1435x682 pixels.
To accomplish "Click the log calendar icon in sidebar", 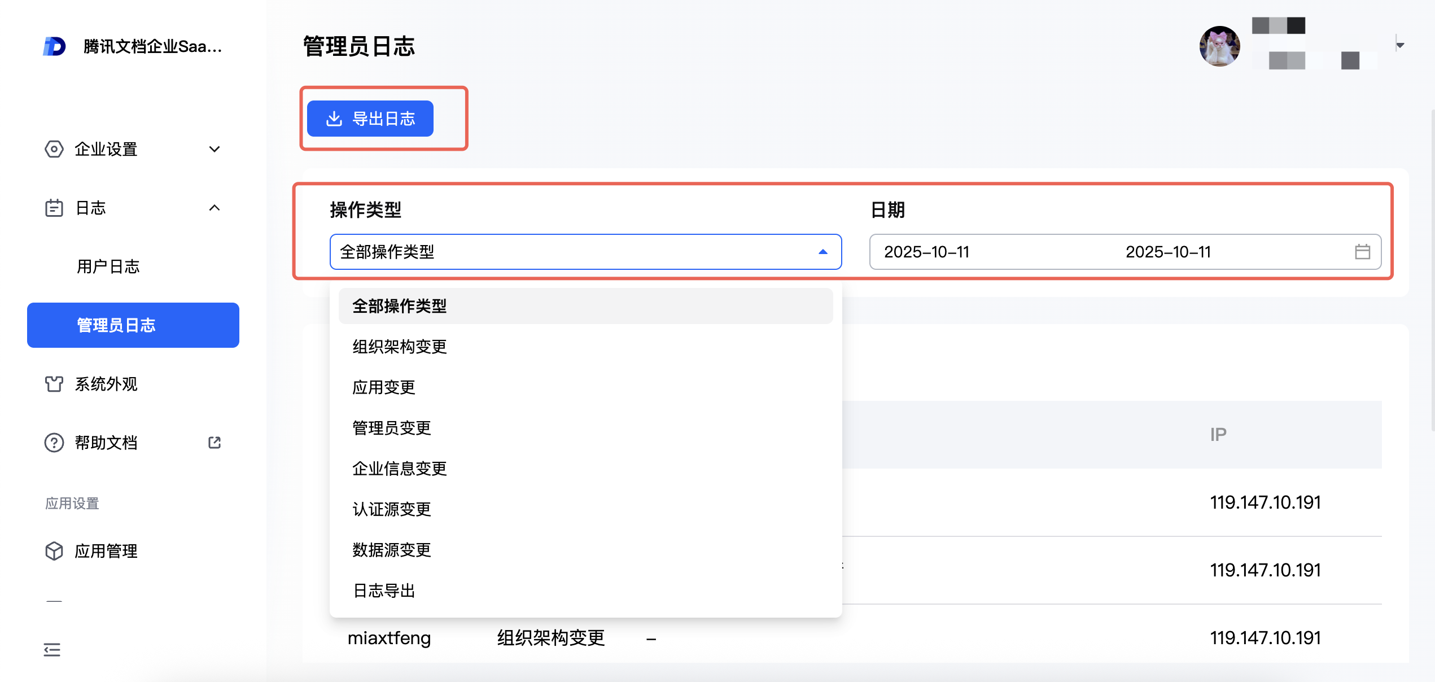I will 54,208.
